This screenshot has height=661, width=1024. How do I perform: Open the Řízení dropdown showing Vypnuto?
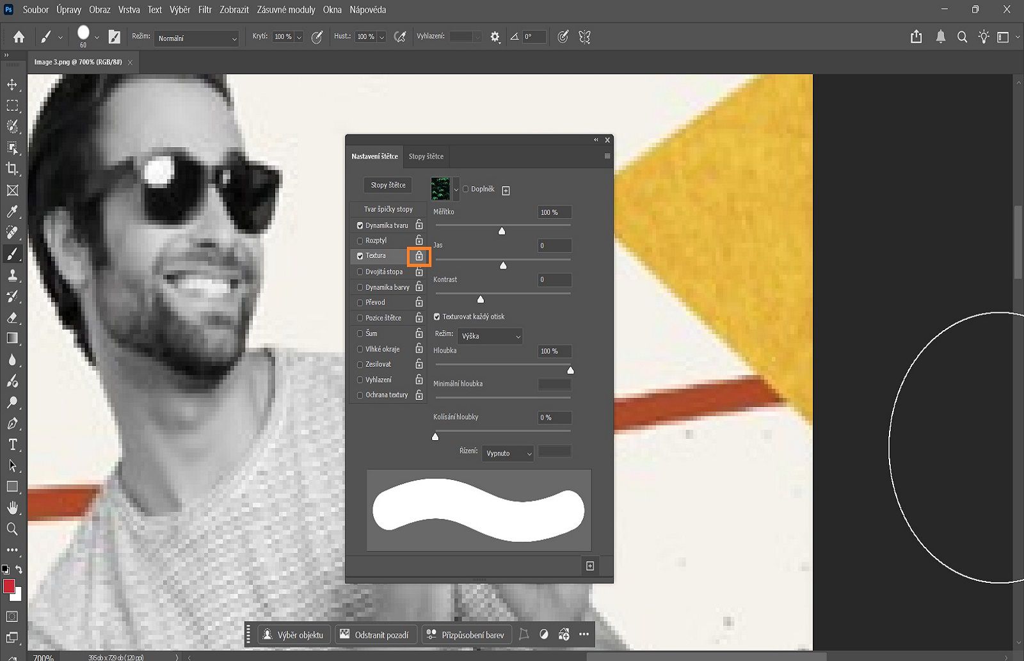pos(507,453)
